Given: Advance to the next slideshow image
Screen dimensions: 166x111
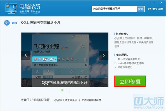Looking at the screenshot, I should click(x=104, y=55).
